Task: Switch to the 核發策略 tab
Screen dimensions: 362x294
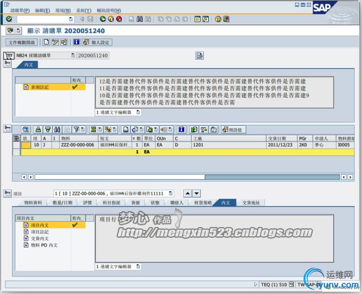Action: (x=203, y=203)
